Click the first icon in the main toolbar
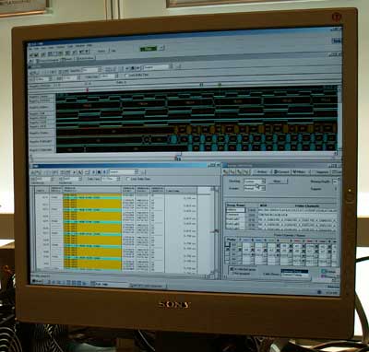The width and height of the screenshot is (369, 352). [32, 54]
